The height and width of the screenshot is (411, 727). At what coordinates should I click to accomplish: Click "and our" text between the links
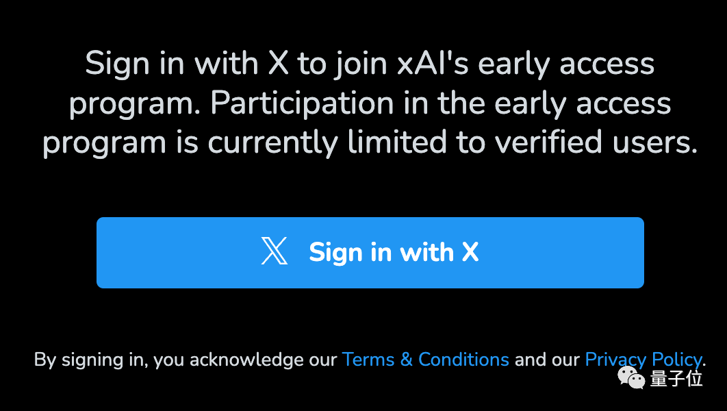[547, 360]
